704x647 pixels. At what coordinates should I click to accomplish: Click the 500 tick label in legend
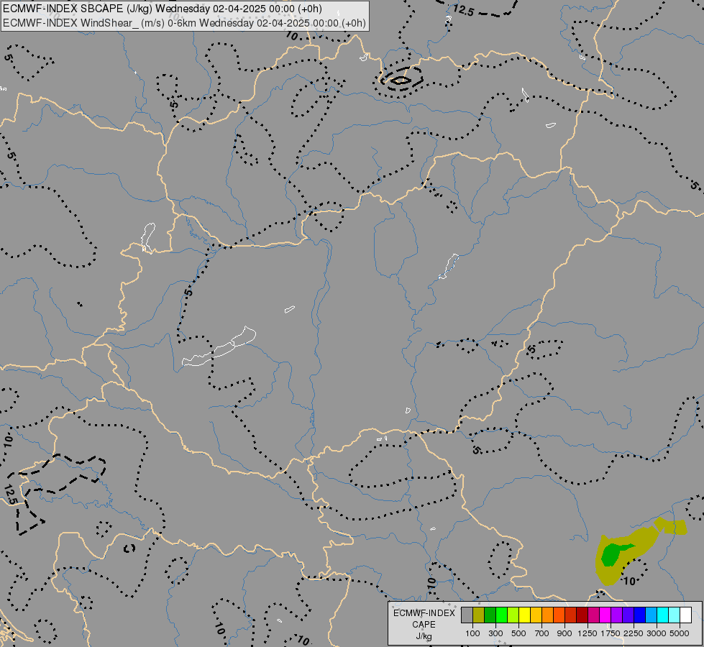tap(518, 633)
